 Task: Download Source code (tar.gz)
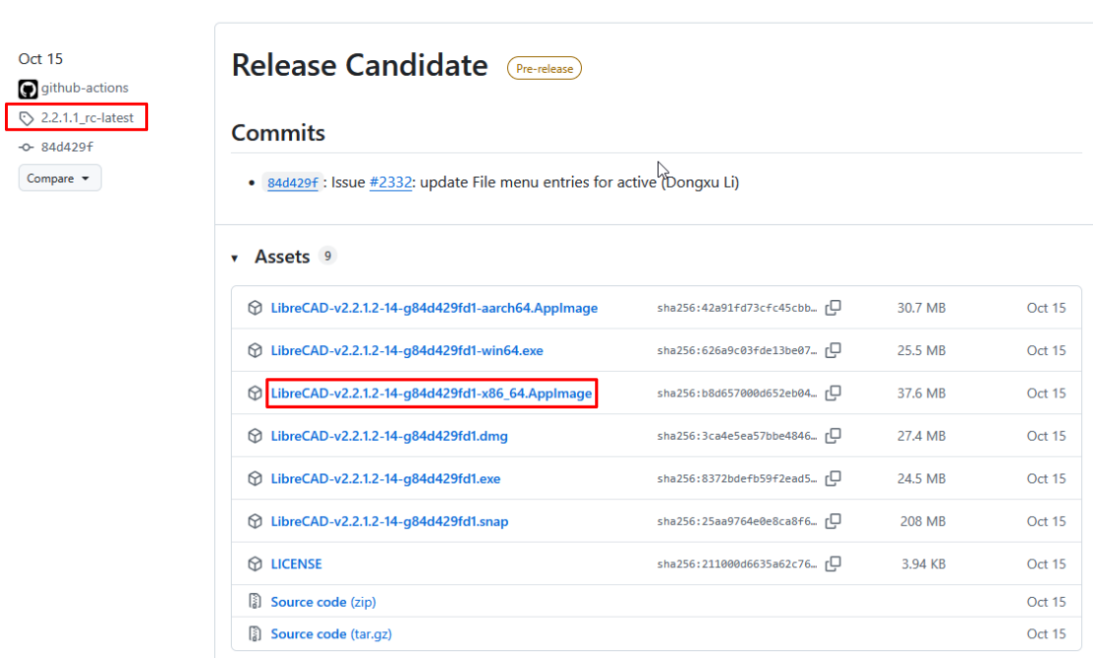click(332, 634)
